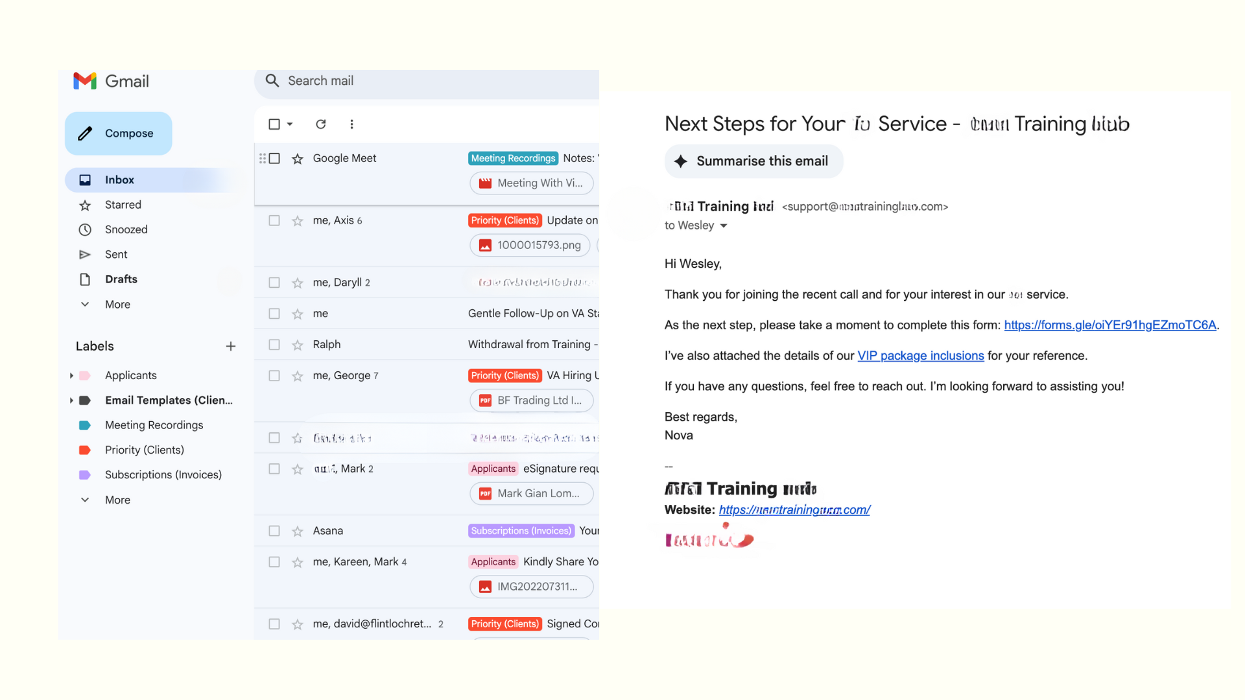Star the Asana email
Viewport: 1245px width, 700px height.
click(x=298, y=531)
